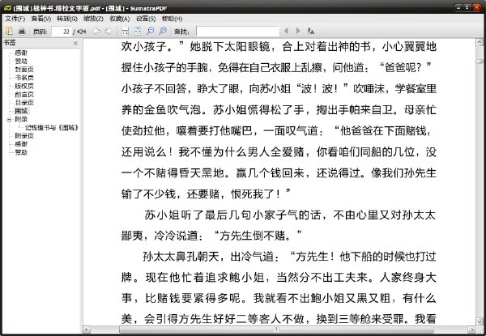Collapse the 附录 bookmark tree node
This screenshot has width=486, height=336.
(x=9, y=119)
